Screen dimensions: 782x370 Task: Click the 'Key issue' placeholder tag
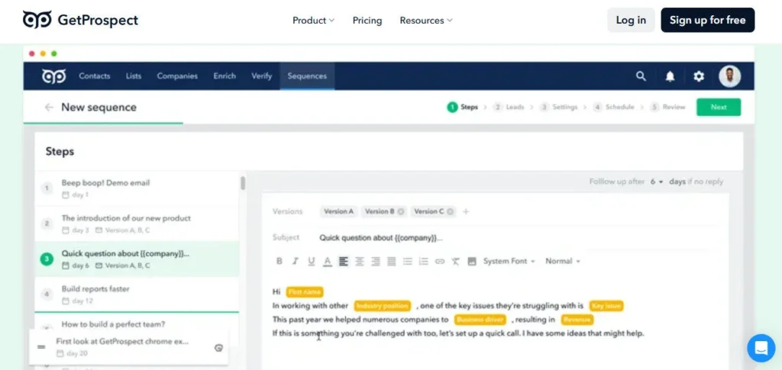(x=606, y=306)
